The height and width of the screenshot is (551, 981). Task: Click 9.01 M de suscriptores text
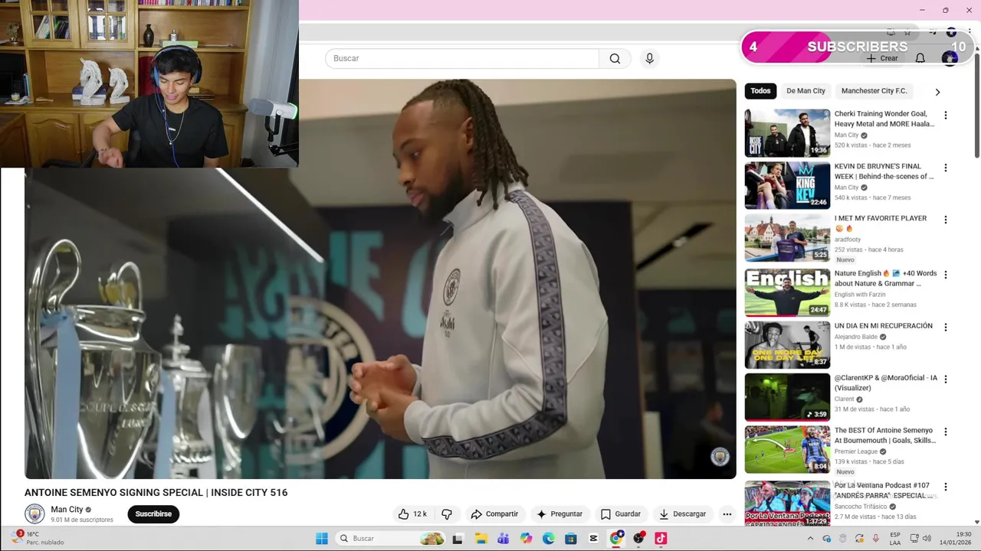[x=82, y=520]
